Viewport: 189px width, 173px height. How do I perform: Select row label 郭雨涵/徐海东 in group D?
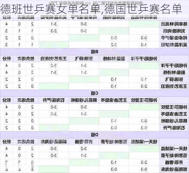[x=174, y=170]
